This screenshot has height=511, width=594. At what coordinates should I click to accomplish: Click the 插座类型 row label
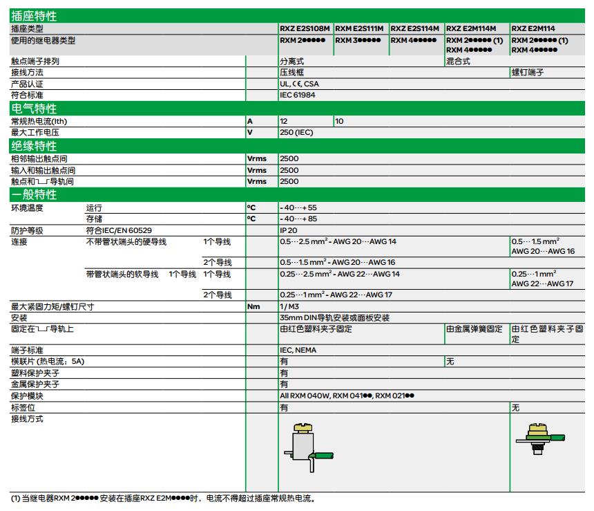pos(27,28)
